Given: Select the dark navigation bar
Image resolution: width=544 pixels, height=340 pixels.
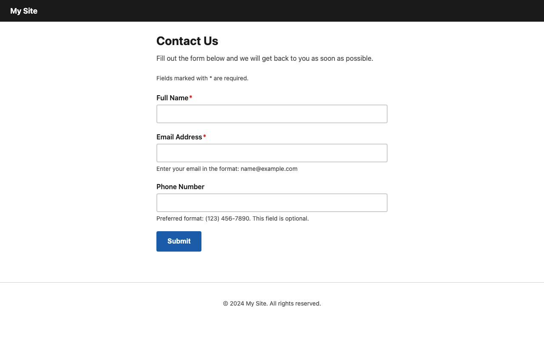Looking at the screenshot, I should click(x=272, y=11).
